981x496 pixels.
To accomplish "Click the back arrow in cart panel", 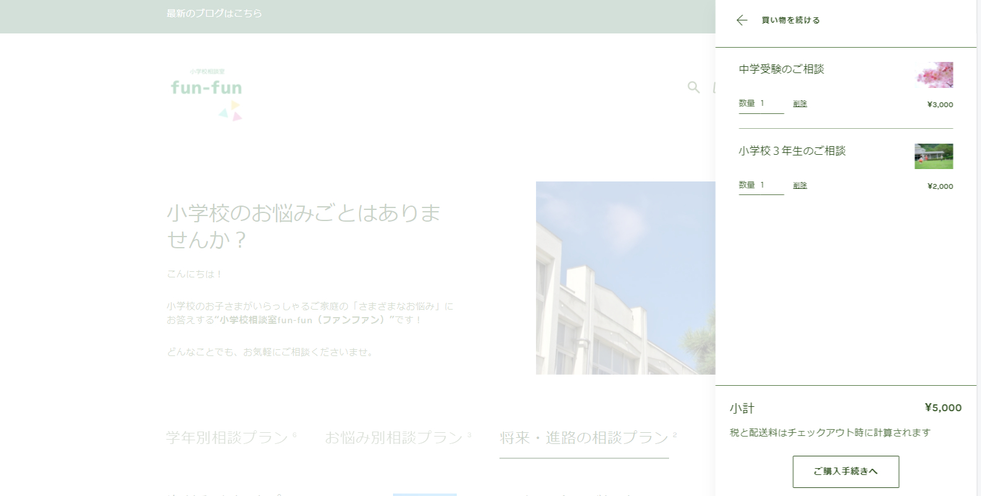I will click(741, 20).
